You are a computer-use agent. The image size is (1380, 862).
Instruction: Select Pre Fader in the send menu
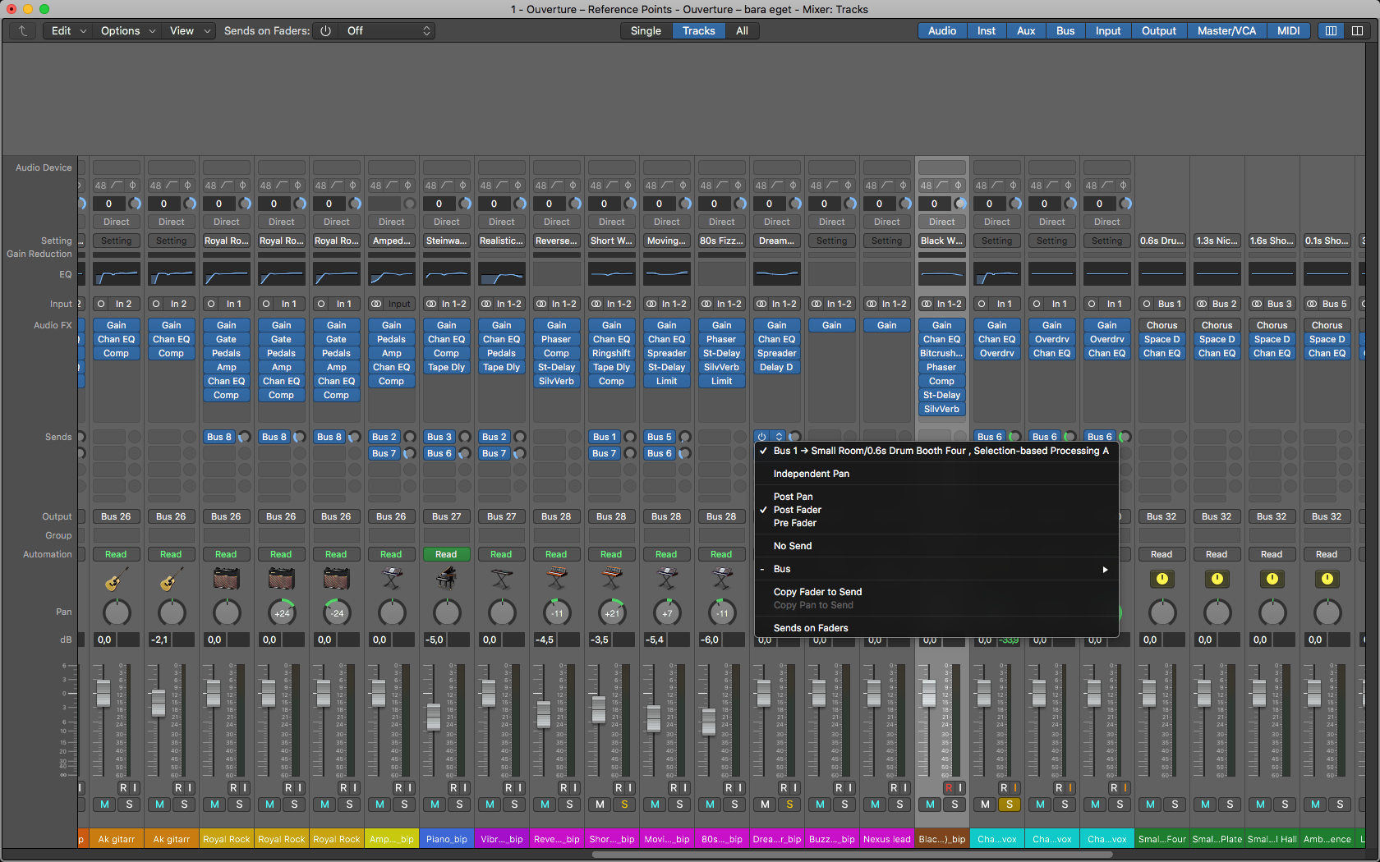pyautogui.click(x=794, y=523)
